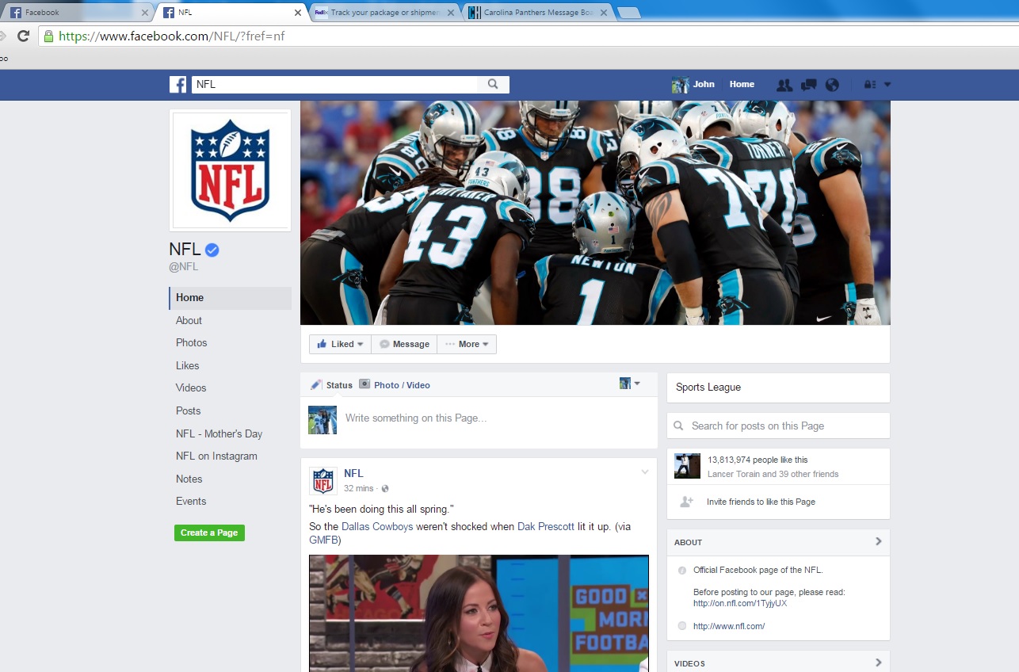Viewport: 1019px width, 672px height.
Task: Open the http://www.nfl.com/ website link
Action: 729,626
